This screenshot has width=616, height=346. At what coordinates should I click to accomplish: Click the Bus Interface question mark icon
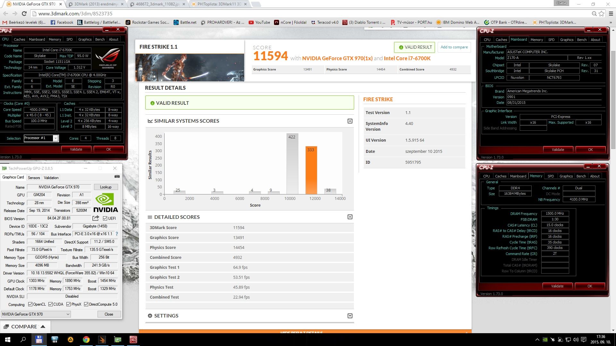coord(117,234)
